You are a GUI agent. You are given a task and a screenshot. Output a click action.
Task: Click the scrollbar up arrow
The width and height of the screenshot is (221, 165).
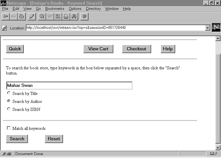tap(218, 38)
